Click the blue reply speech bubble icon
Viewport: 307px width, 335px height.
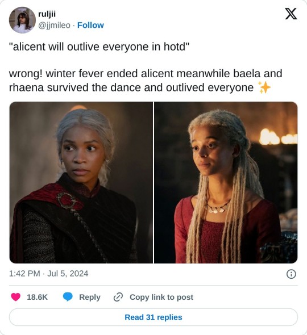pyautogui.click(x=68, y=297)
